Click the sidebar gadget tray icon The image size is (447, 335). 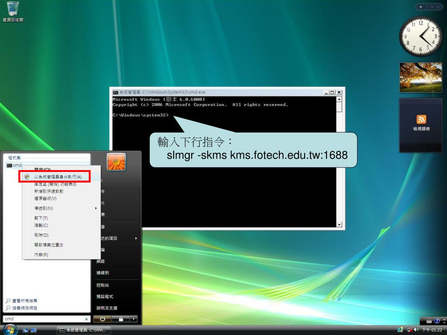coord(400,330)
